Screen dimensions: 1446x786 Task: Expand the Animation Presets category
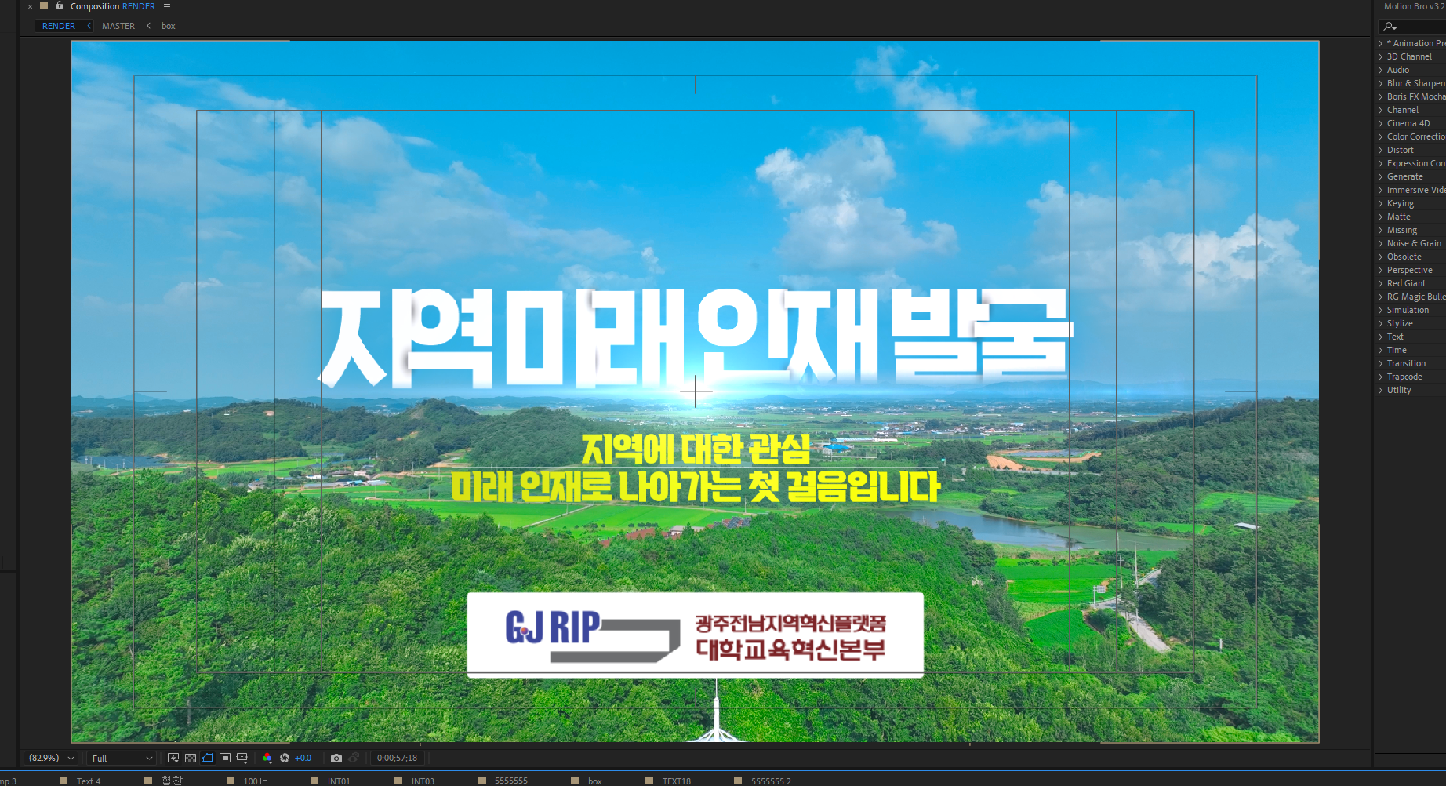(1381, 43)
